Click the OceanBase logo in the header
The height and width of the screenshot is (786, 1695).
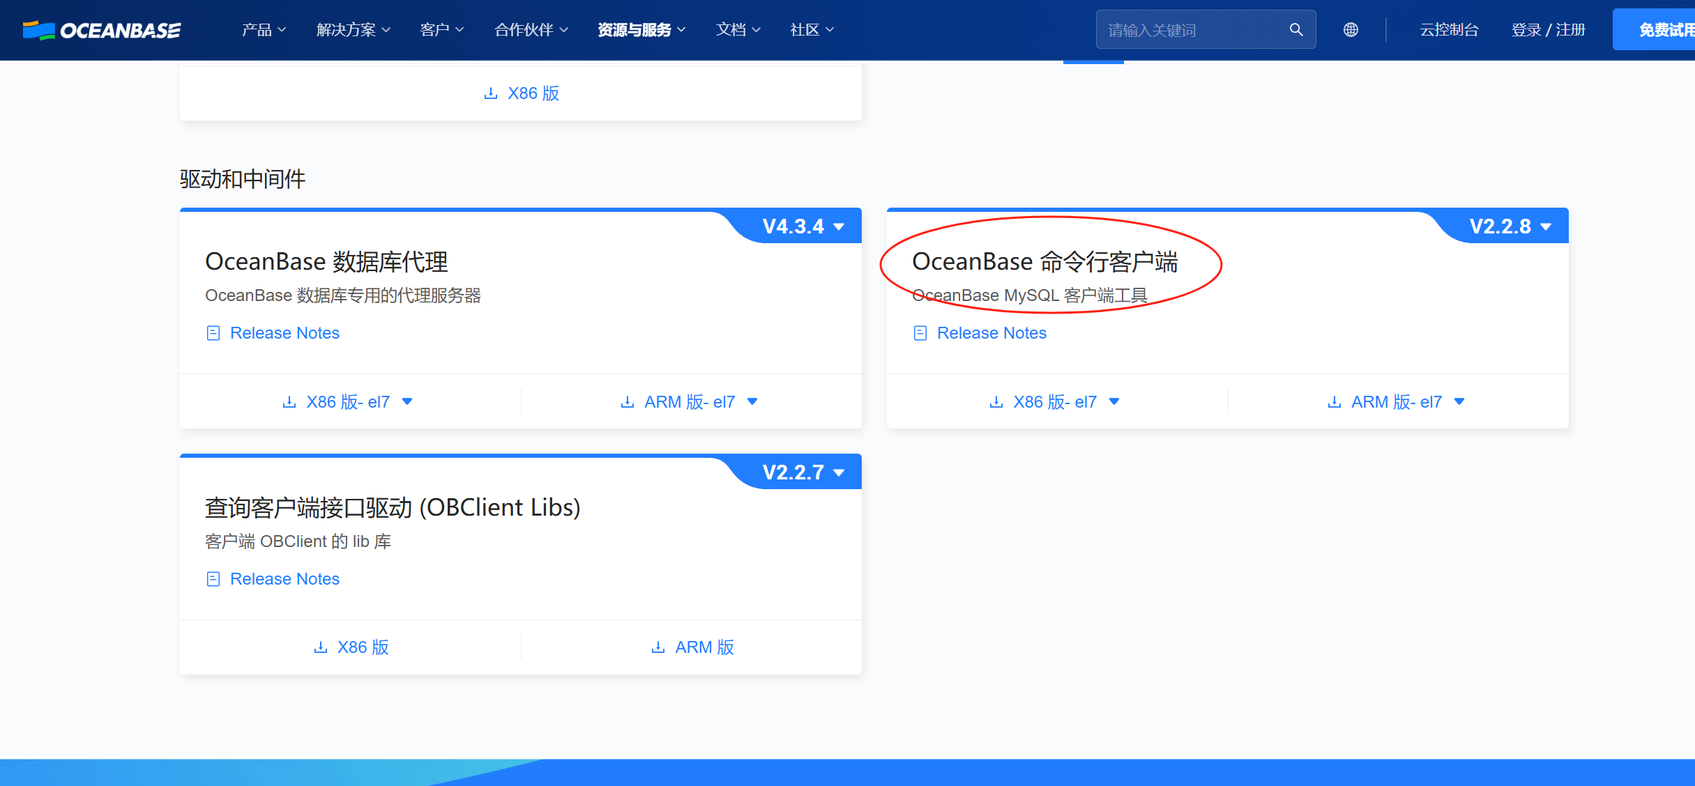click(102, 30)
